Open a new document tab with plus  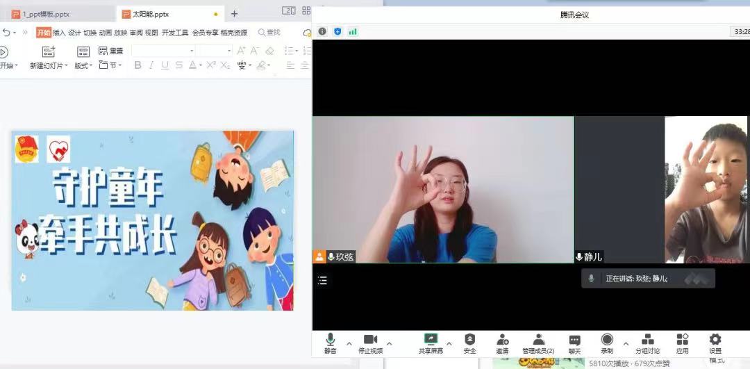pos(234,15)
